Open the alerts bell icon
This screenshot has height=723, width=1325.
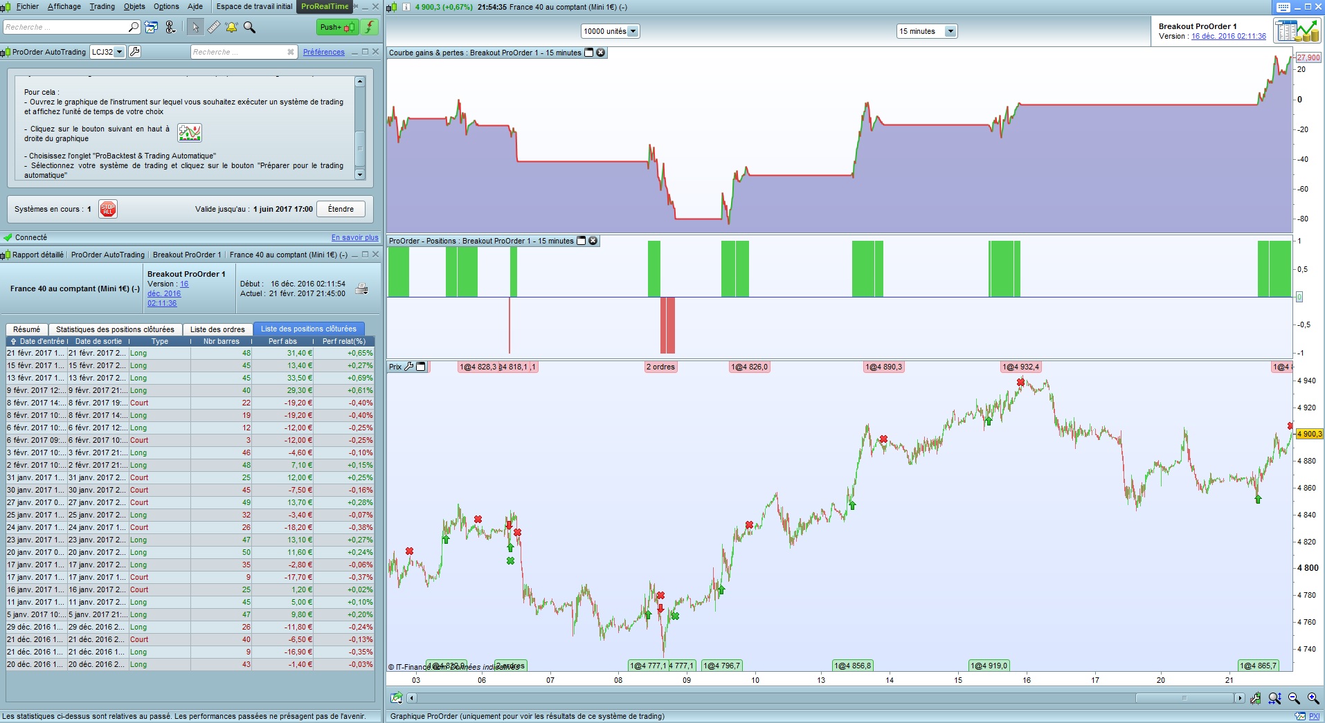[231, 27]
